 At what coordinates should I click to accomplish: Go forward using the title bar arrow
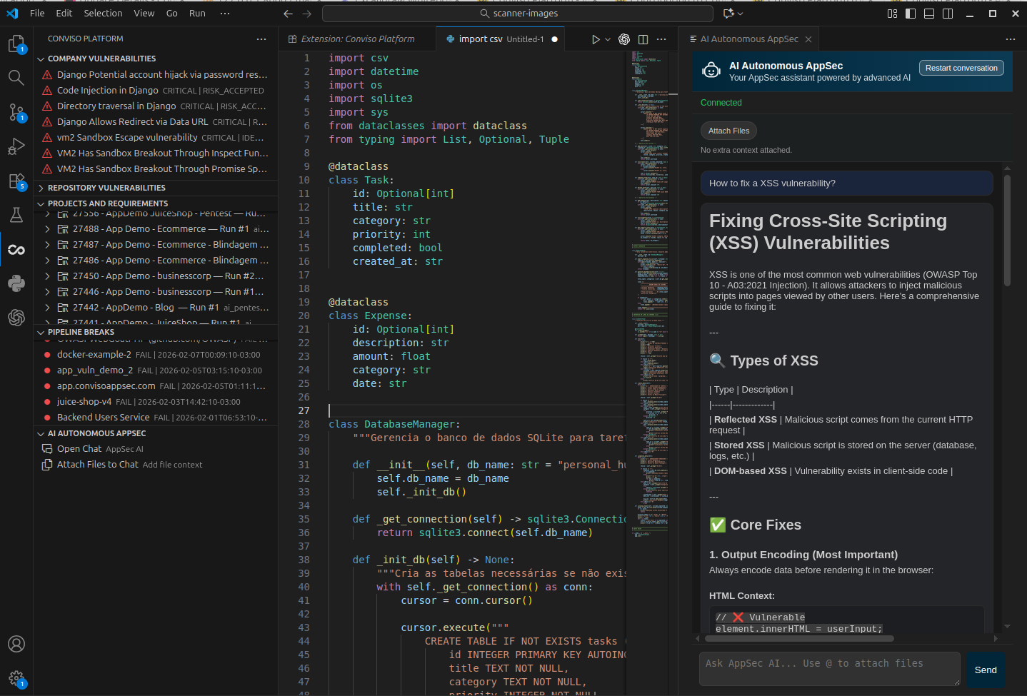click(x=307, y=14)
